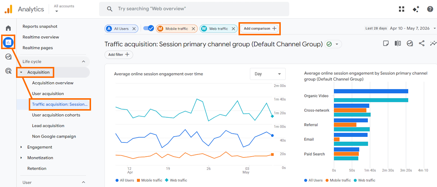Screen dimensions: 437x187
Task: Click Web traffic legend under bar chart
Action: coord(365,180)
